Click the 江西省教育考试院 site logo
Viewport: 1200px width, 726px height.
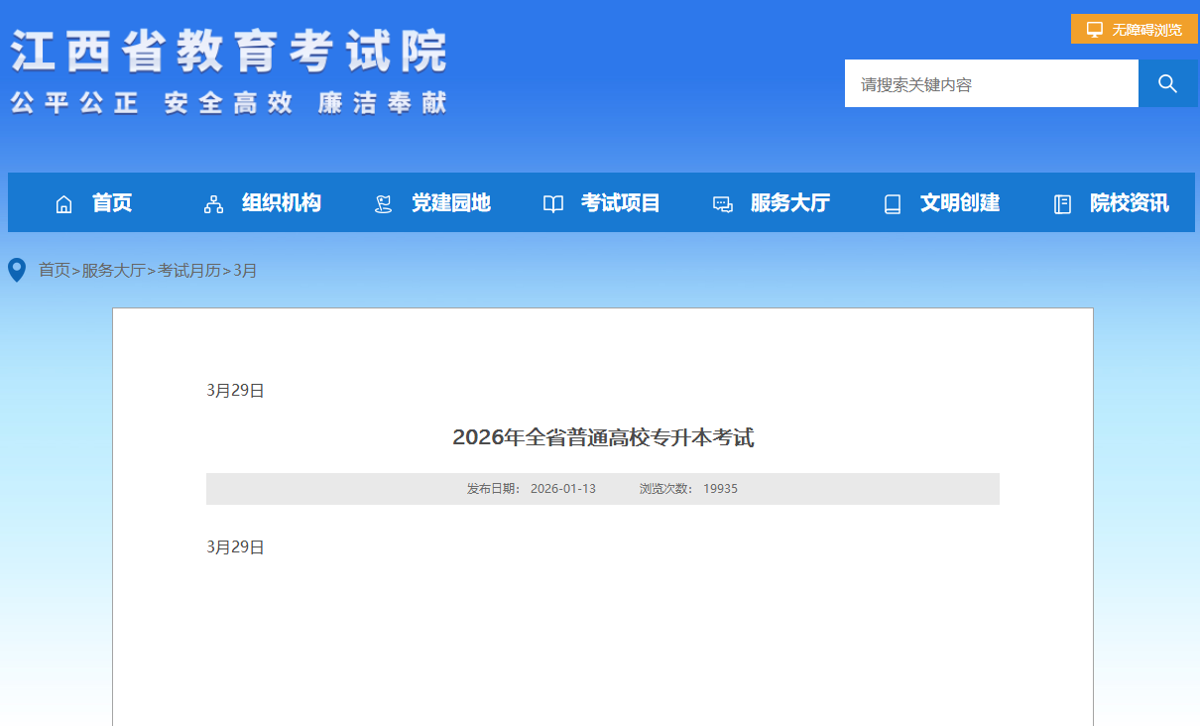click(x=228, y=55)
